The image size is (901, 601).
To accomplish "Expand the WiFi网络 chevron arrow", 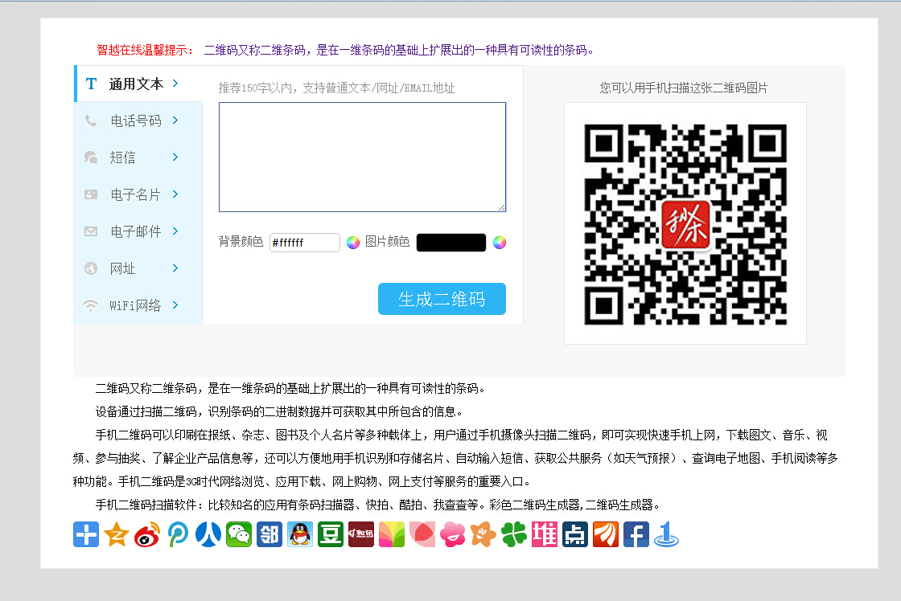I will (175, 305).
